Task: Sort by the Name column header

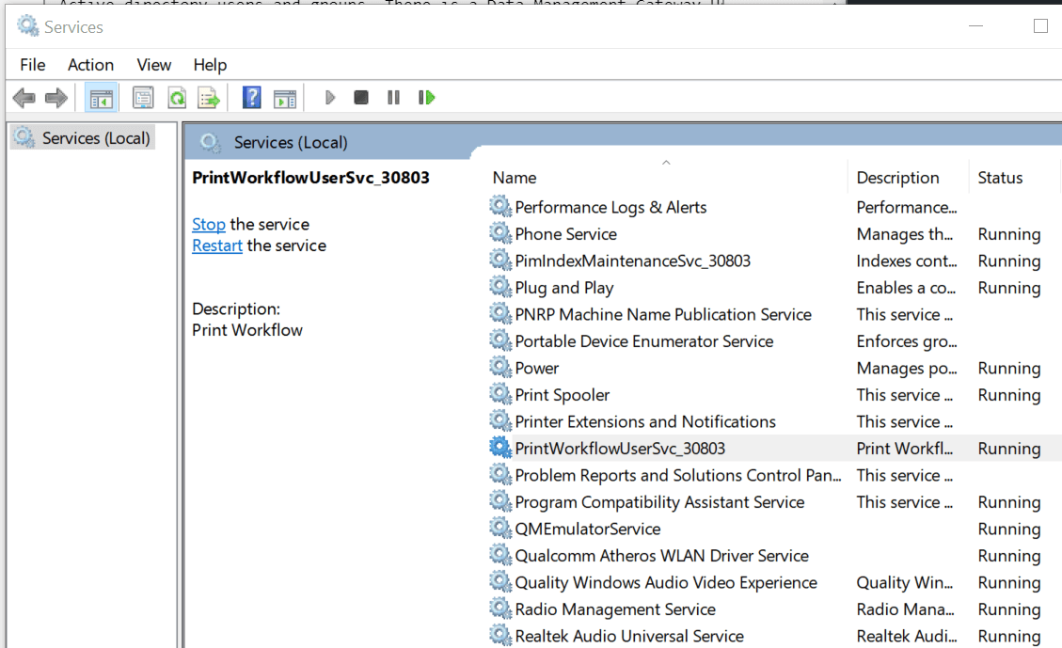Action: tap(515, 178)
